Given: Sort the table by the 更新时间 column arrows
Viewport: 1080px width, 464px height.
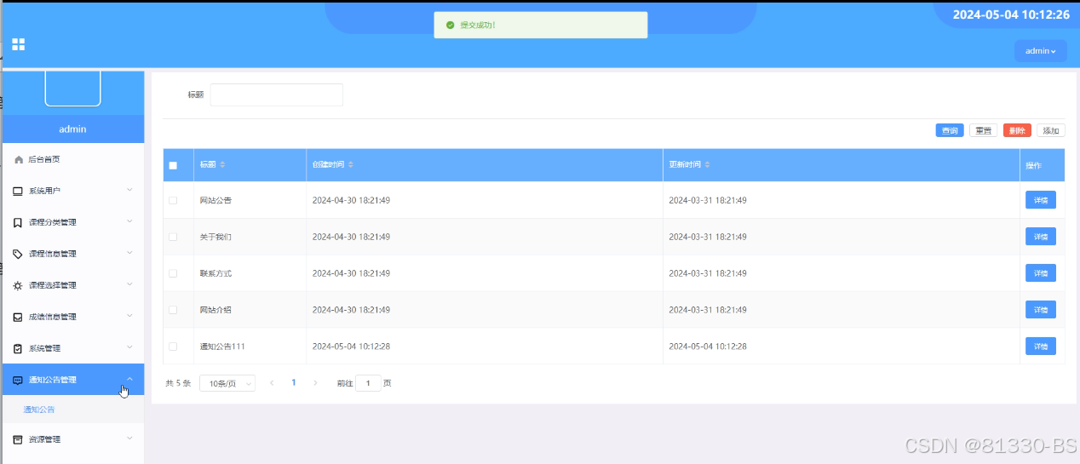Looking at the screenshot, I should pyautogui.click(x=708, y=164).
